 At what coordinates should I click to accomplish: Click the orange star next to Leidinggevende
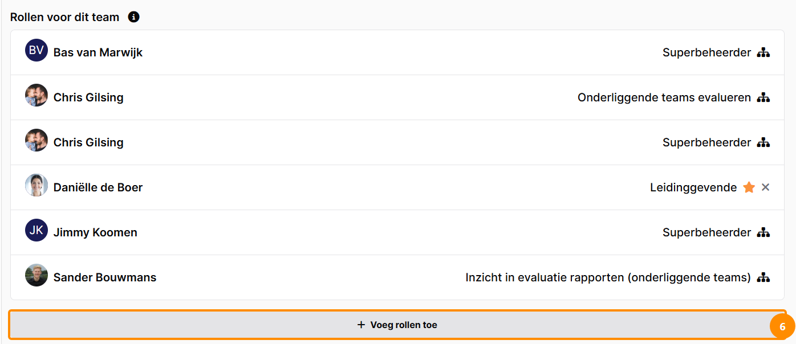(x=749, y=187)
